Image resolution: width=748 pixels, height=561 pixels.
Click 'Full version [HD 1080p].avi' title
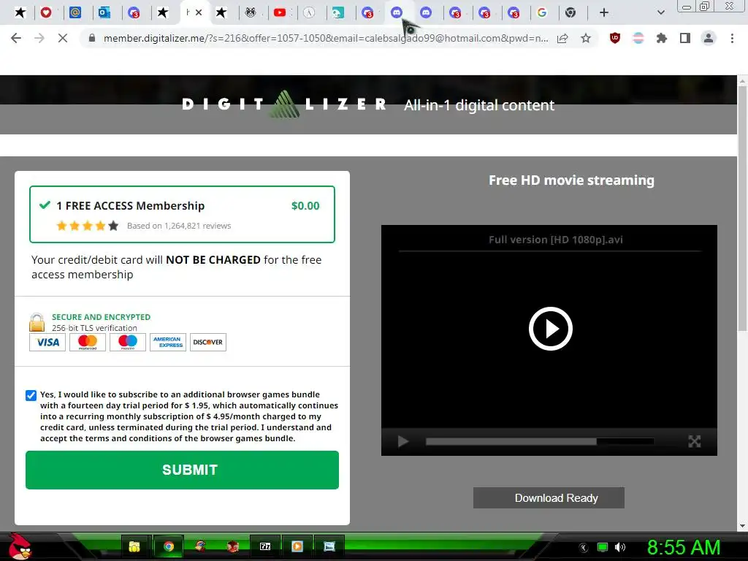555,240
